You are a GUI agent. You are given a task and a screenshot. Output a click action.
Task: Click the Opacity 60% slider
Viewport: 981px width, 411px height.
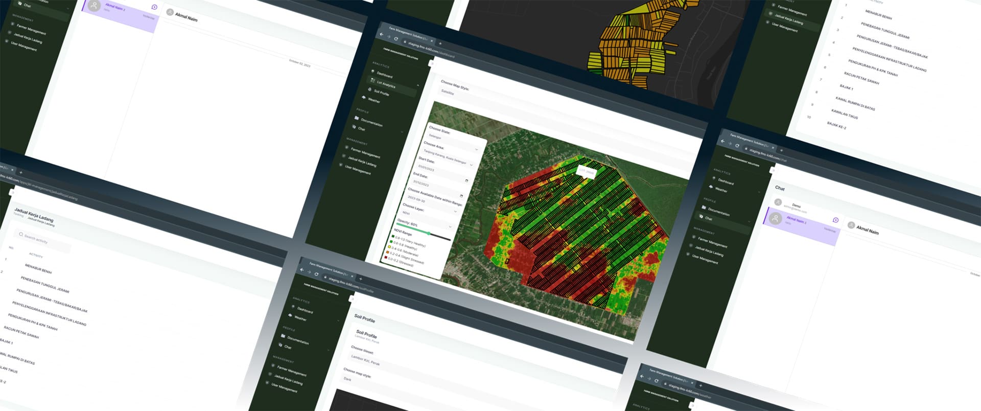coord(424,232)
